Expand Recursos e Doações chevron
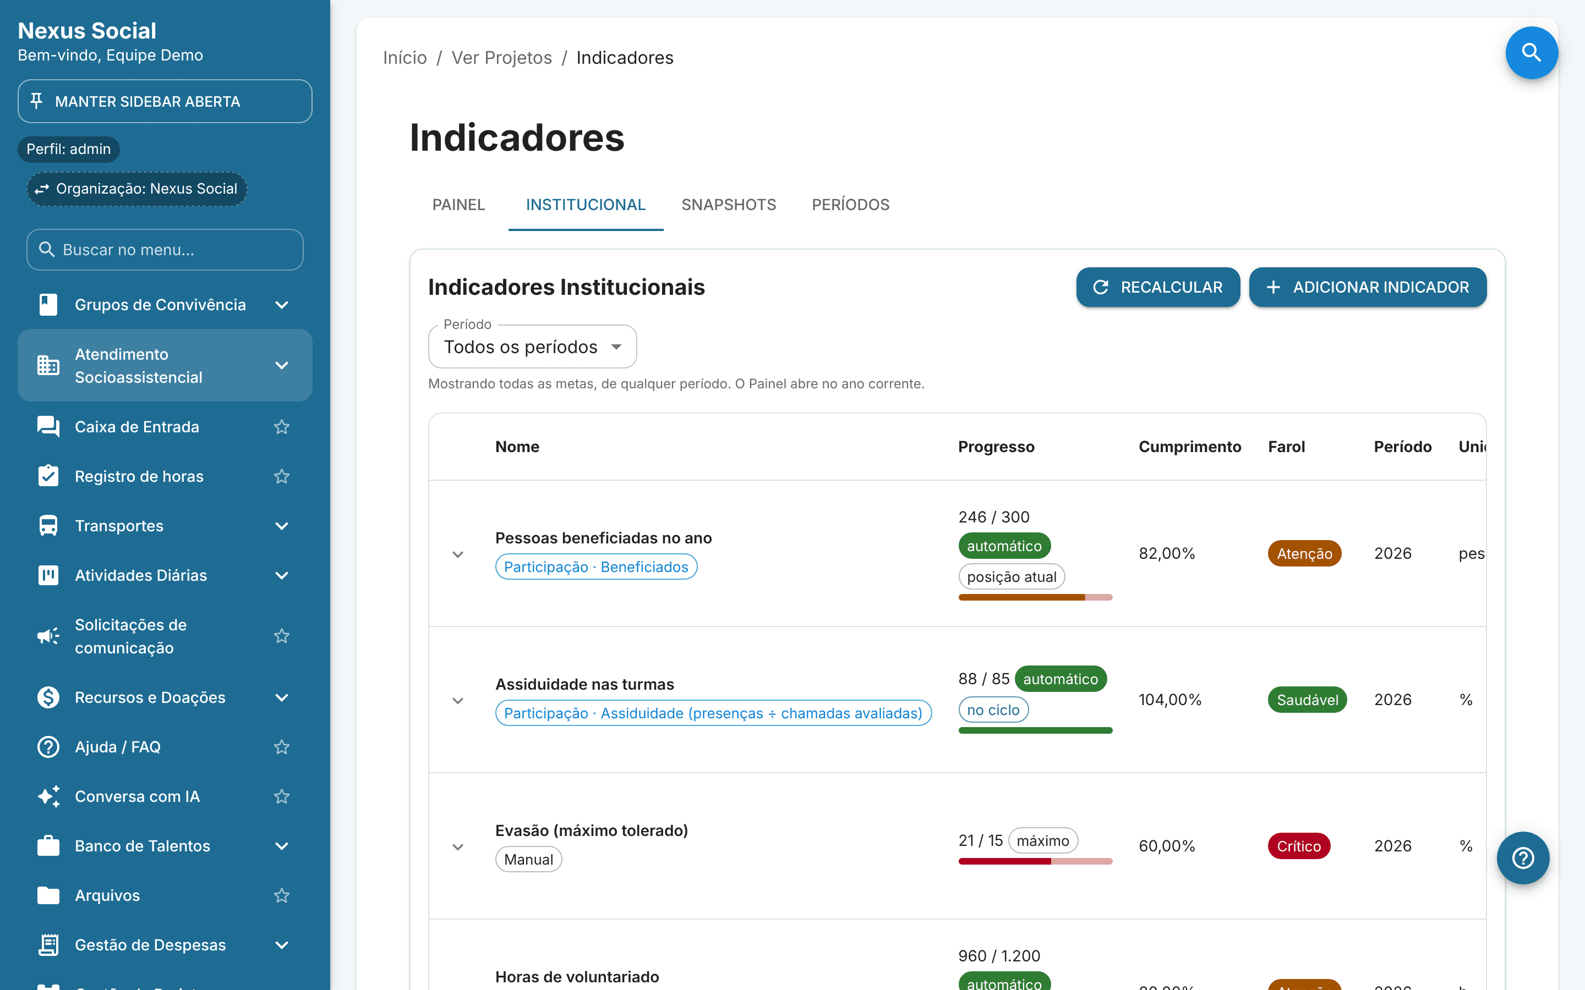1585x990 pixels. (x=282, y=697)
